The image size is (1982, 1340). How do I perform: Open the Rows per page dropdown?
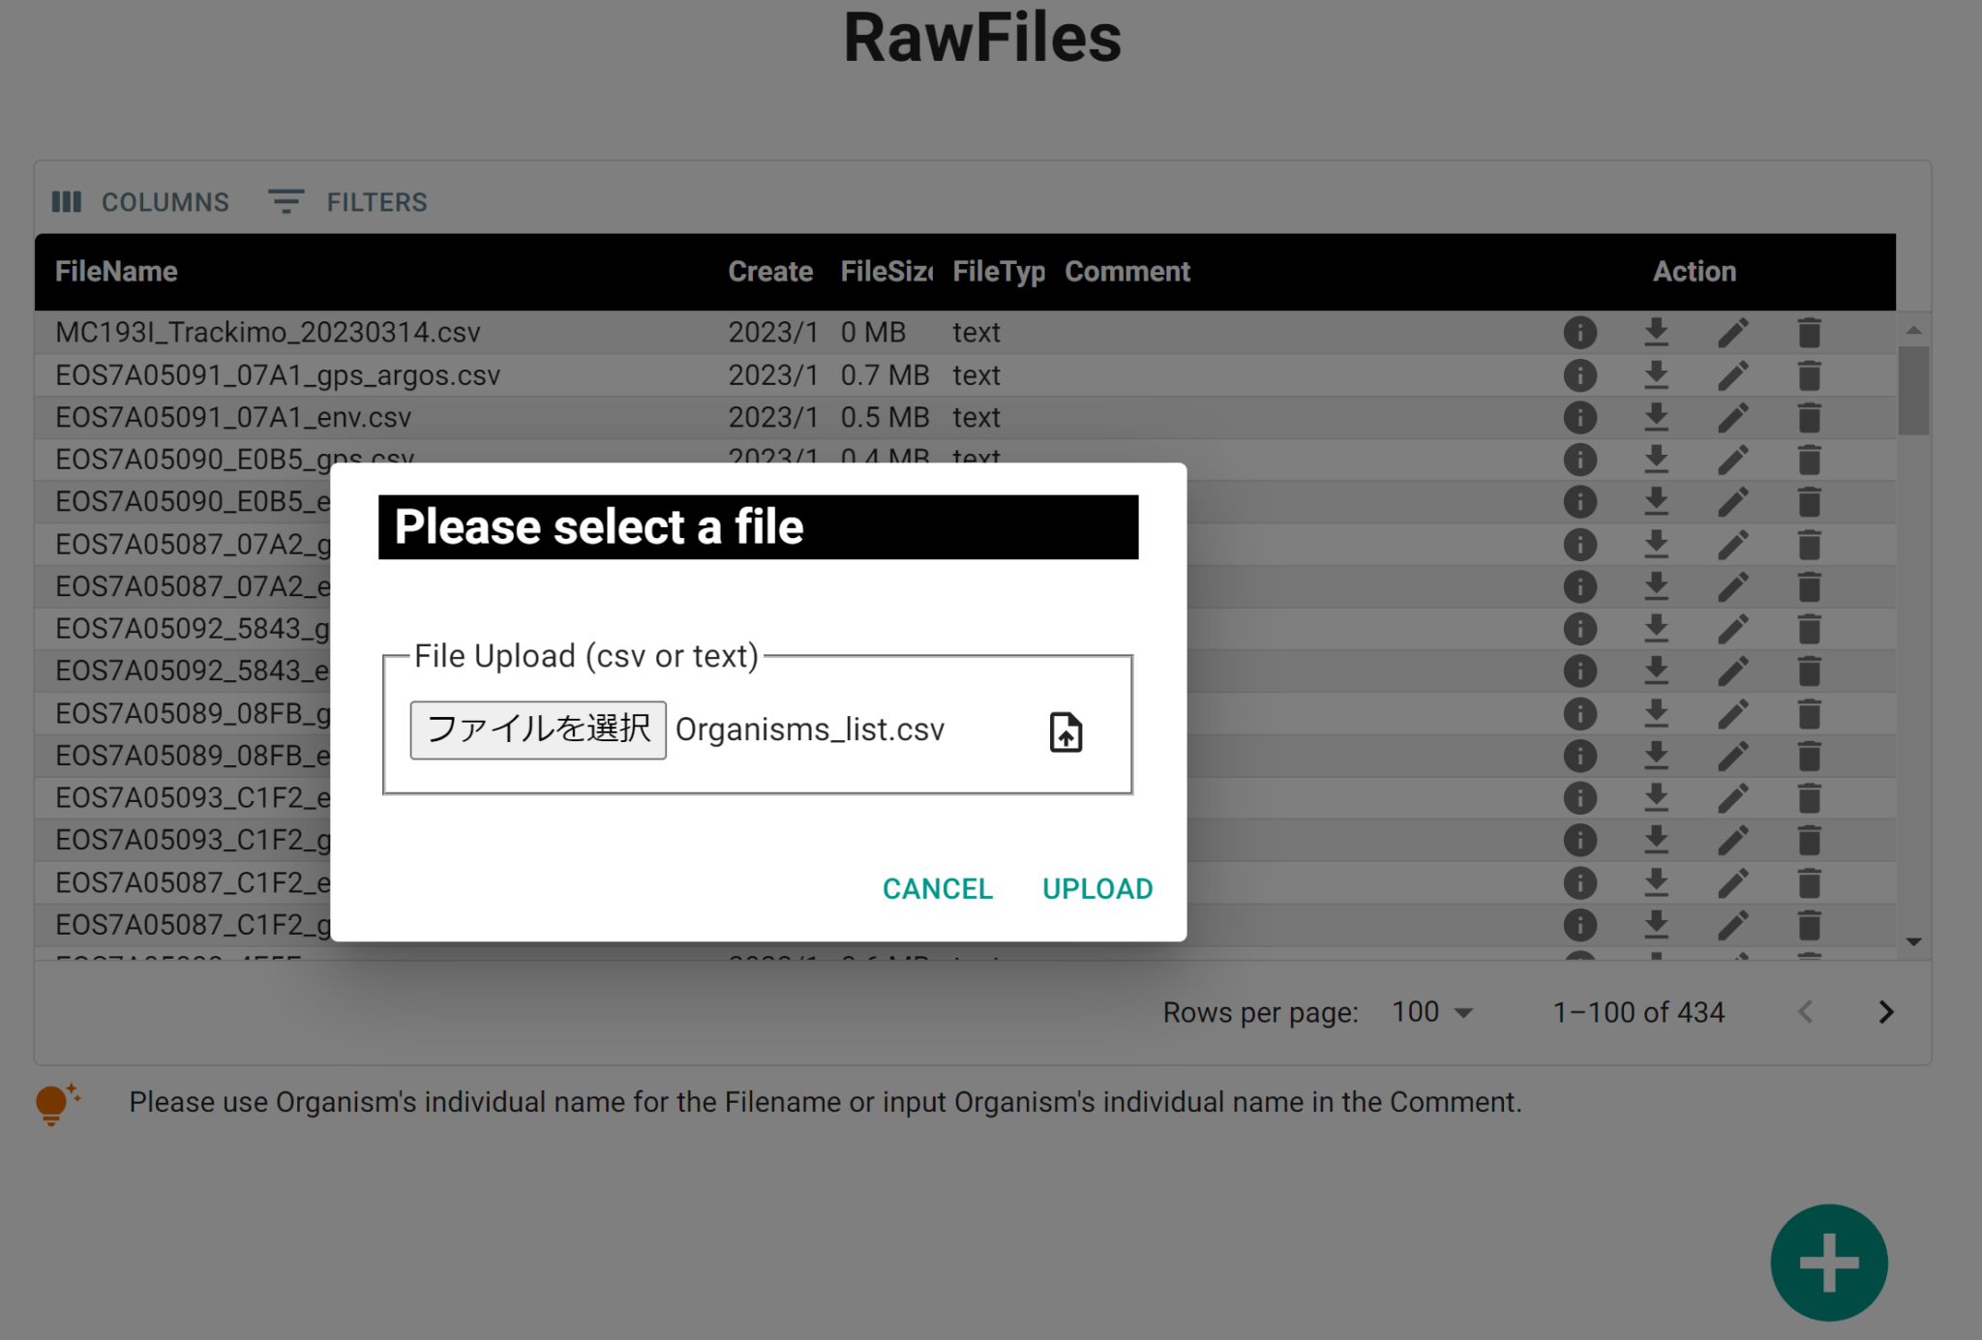[x=1432, y=1012]
